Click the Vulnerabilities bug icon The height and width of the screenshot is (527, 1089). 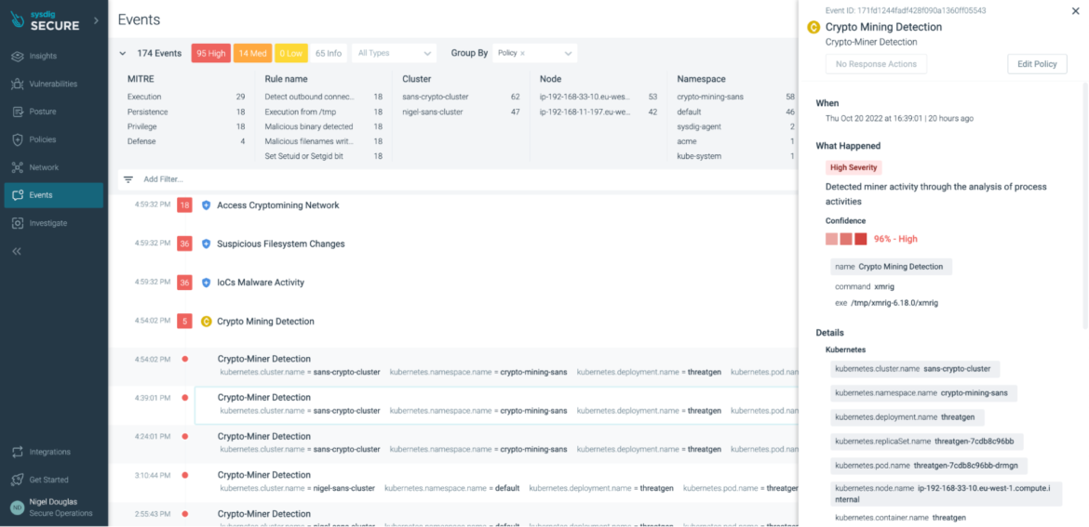[18, 84]
